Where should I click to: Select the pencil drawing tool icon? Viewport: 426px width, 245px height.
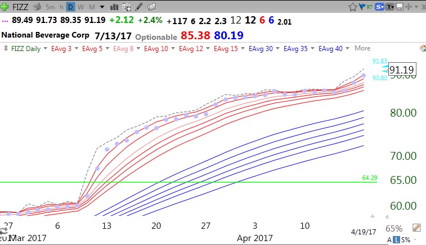[x=139, y=7]
